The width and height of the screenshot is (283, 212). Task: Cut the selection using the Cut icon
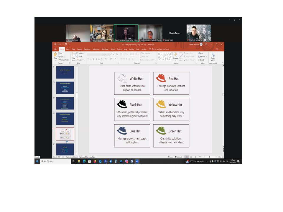click(60, 53)
